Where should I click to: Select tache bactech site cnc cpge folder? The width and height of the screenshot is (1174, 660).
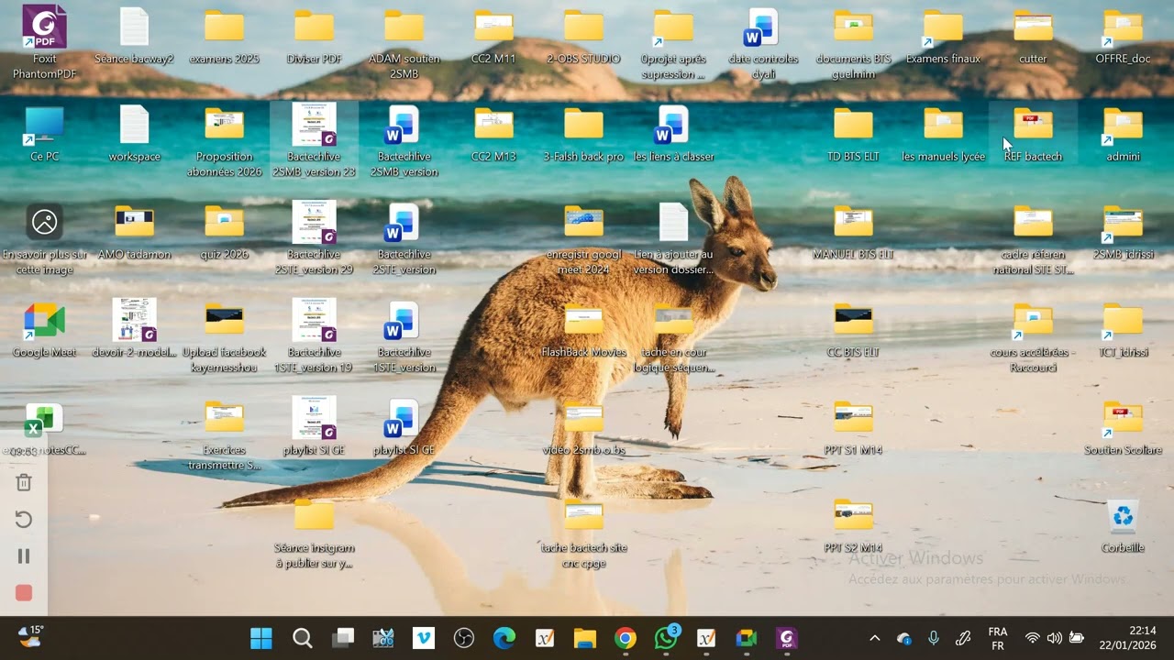(x=583, y=533)
